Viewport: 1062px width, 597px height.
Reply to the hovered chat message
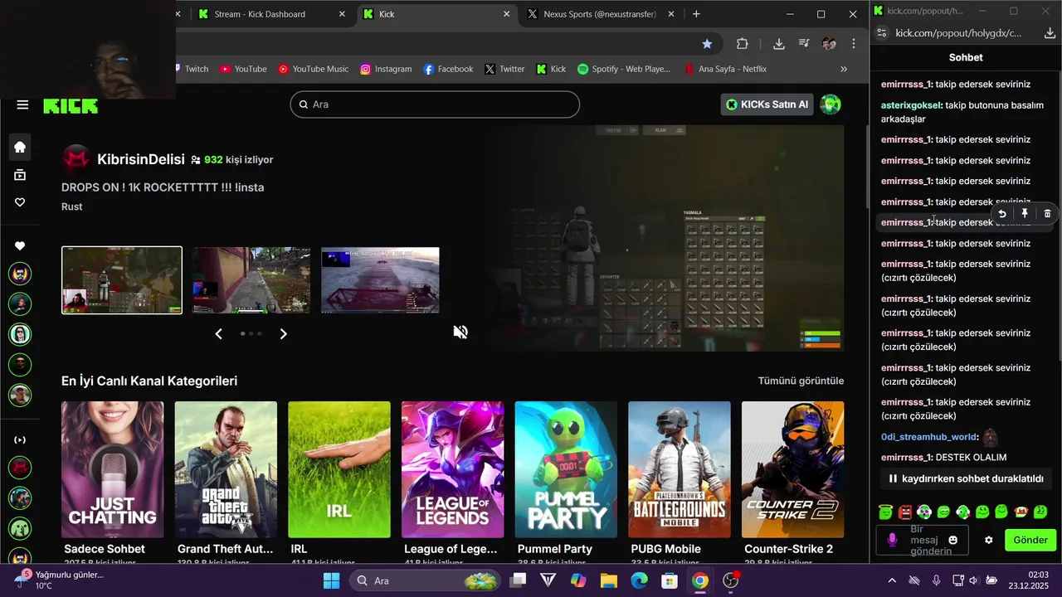1002,214
